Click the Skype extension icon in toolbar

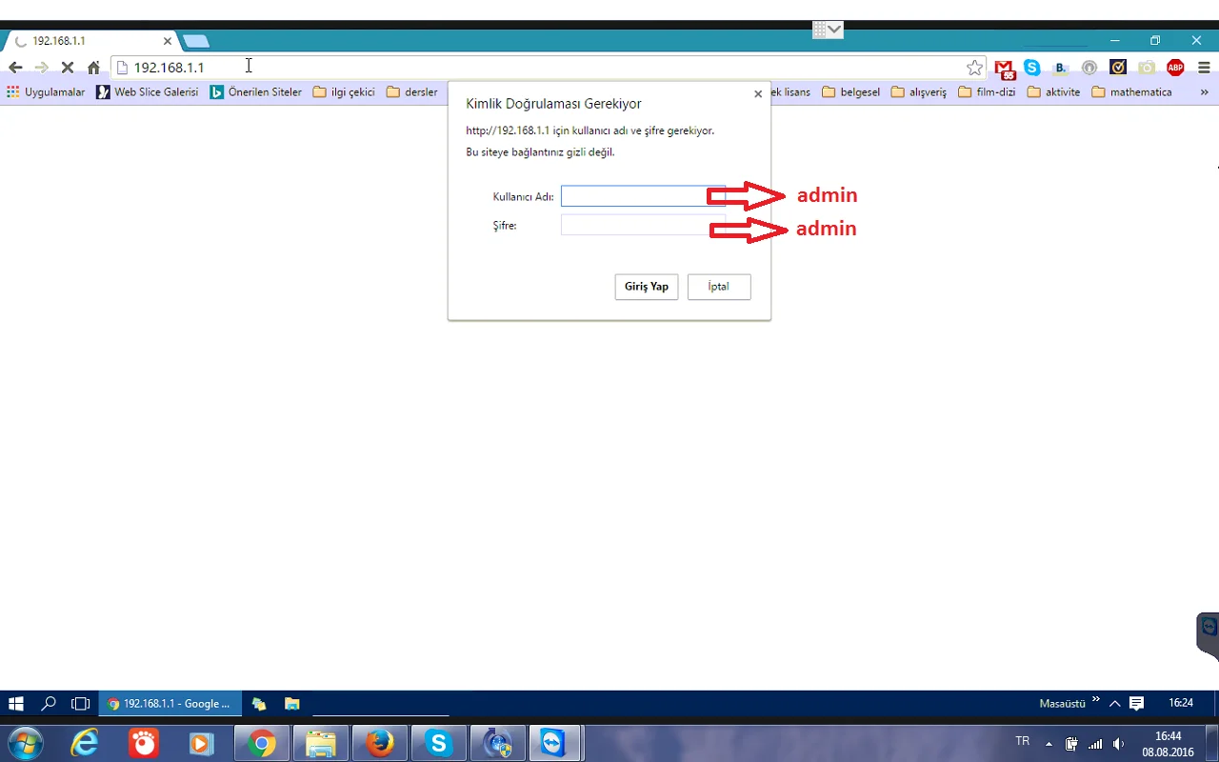click(1032, 68)
